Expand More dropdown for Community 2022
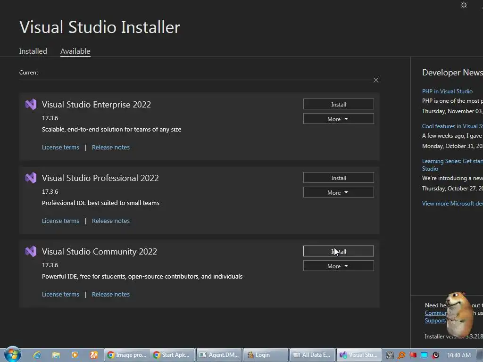The width and height of the screenshot is (483, 362). 339,266
